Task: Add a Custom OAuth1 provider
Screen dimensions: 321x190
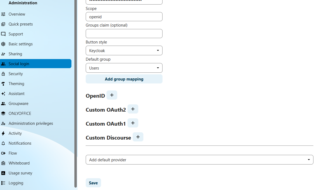Action: (x=133, y=123)
